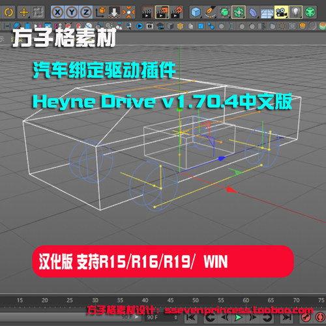The height and width of the screenshot is (326, 326).
Task: Go to the start of the animation
Action: point(191,318)
